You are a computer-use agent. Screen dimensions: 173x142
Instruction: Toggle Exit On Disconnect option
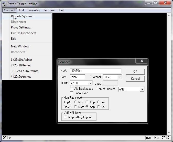point(27,33)
